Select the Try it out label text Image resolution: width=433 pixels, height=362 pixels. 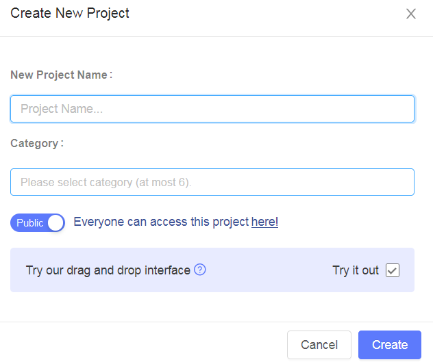pyautogui.click(x=356, y=270)
